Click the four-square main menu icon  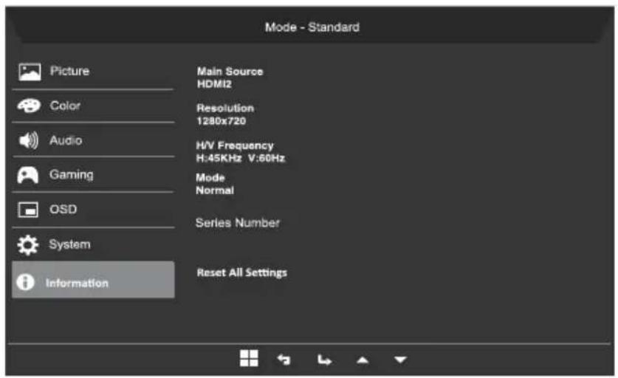(x=249, y=358)
